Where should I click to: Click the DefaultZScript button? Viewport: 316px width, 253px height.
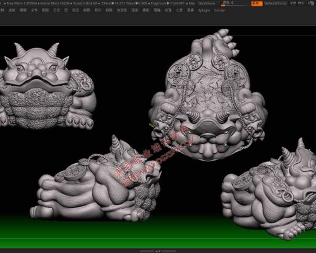click(x=276, y=3)
